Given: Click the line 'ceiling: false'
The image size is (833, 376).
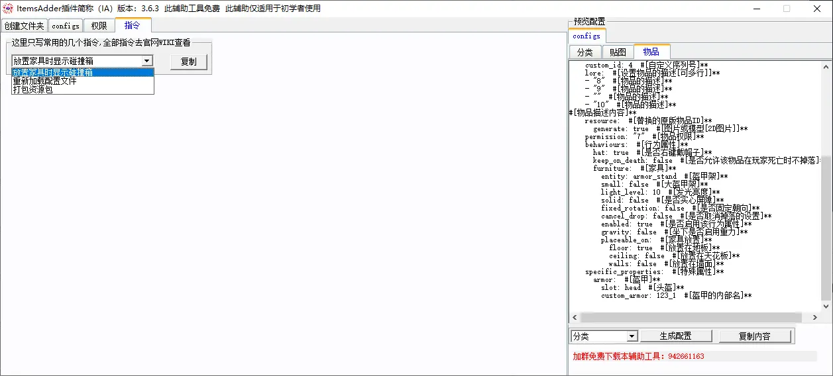Looking at the screenshot, I should (x=675, y=256).
